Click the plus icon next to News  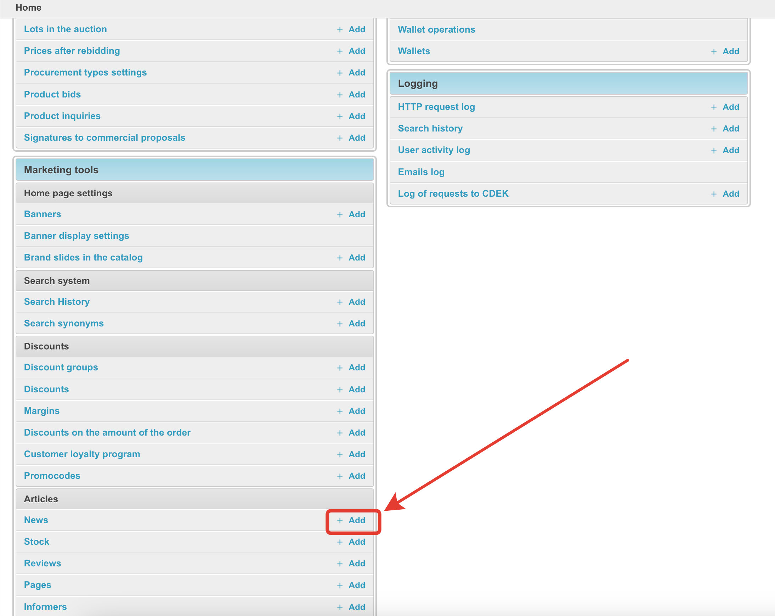(340, 520)
